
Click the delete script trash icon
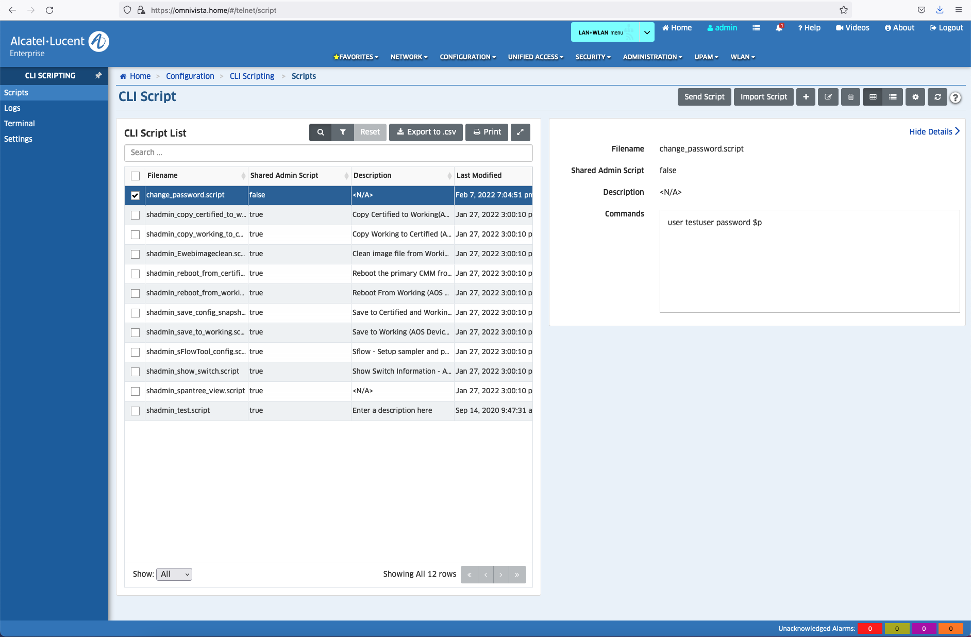pyautogui.click(x=850, y=97)
